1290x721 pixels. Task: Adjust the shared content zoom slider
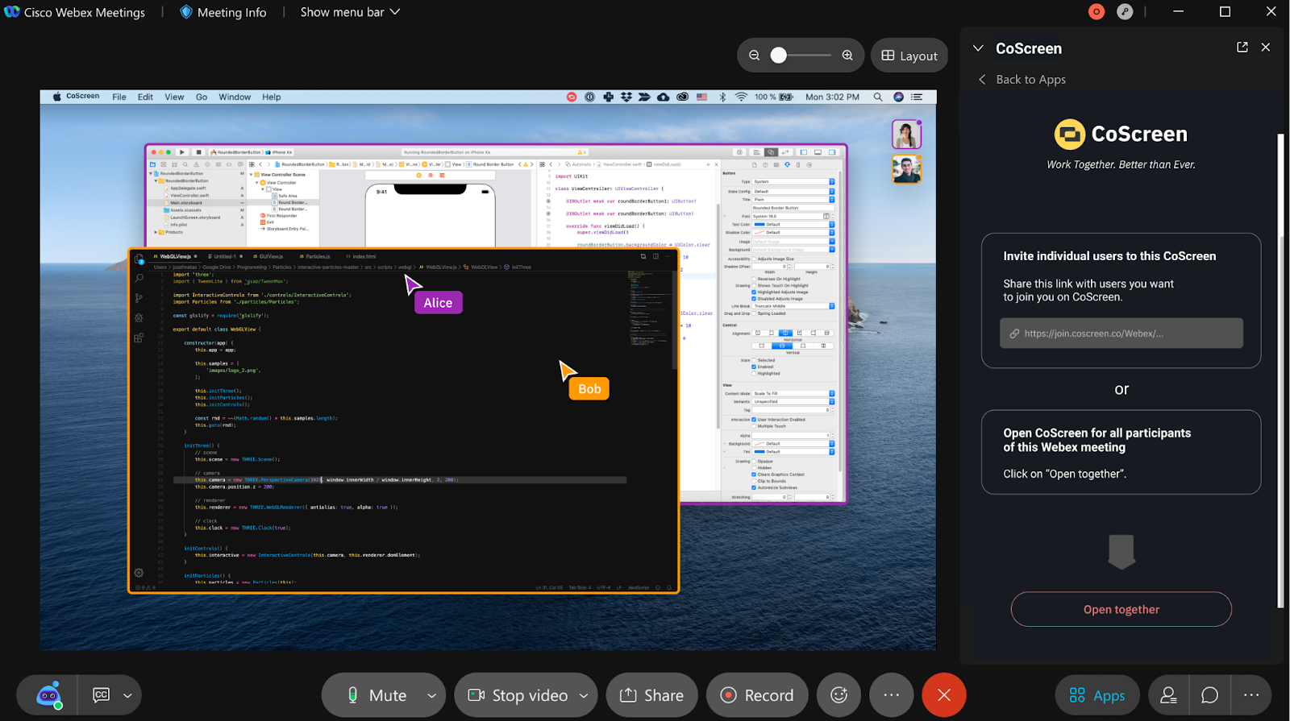point(779,56)
